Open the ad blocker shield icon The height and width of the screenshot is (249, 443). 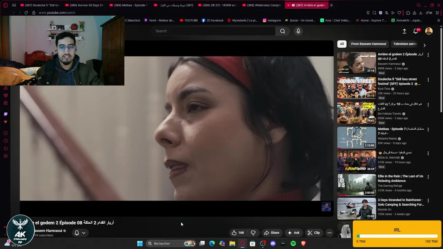coord(380,13)
